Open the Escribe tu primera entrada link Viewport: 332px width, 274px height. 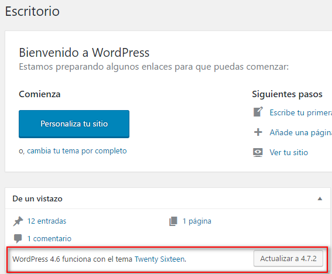coord(300,112)
